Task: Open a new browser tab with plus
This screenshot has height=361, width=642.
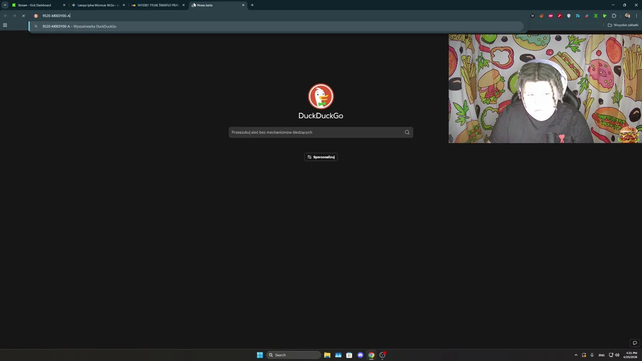Action: pos(252,5)
